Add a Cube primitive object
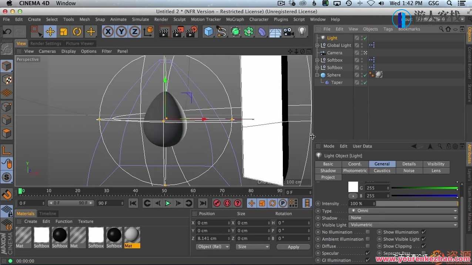 point(209,32)
